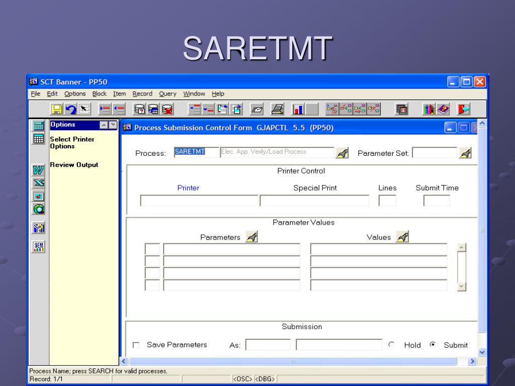This screenshot has width=515, height=386.
Task: Open the Block menu
Action: [x=99, y=94]
